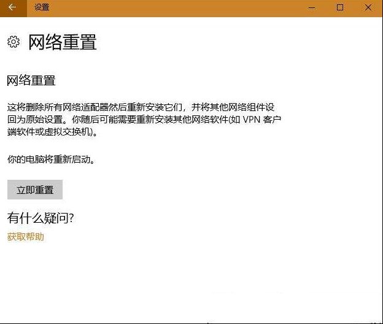Click the 网络重置 section heading
Screen dimensions: 383x324
(x=31, y=80)
